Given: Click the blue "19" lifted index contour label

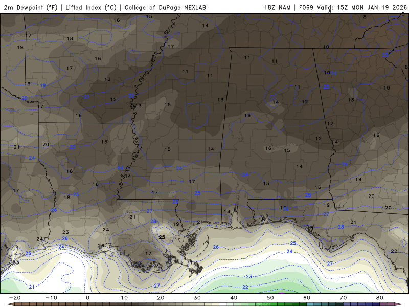Looking at the screenshot, I should (x=43, y=85).
